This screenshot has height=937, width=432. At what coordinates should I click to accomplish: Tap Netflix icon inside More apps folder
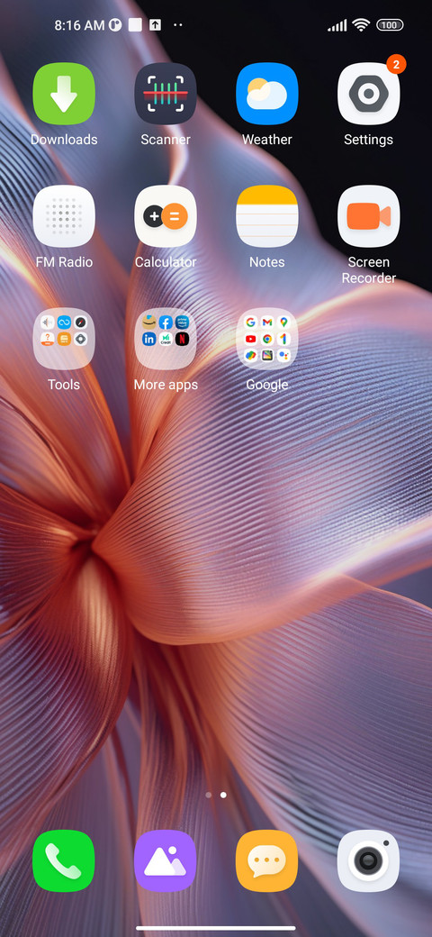tap(182, 339)
